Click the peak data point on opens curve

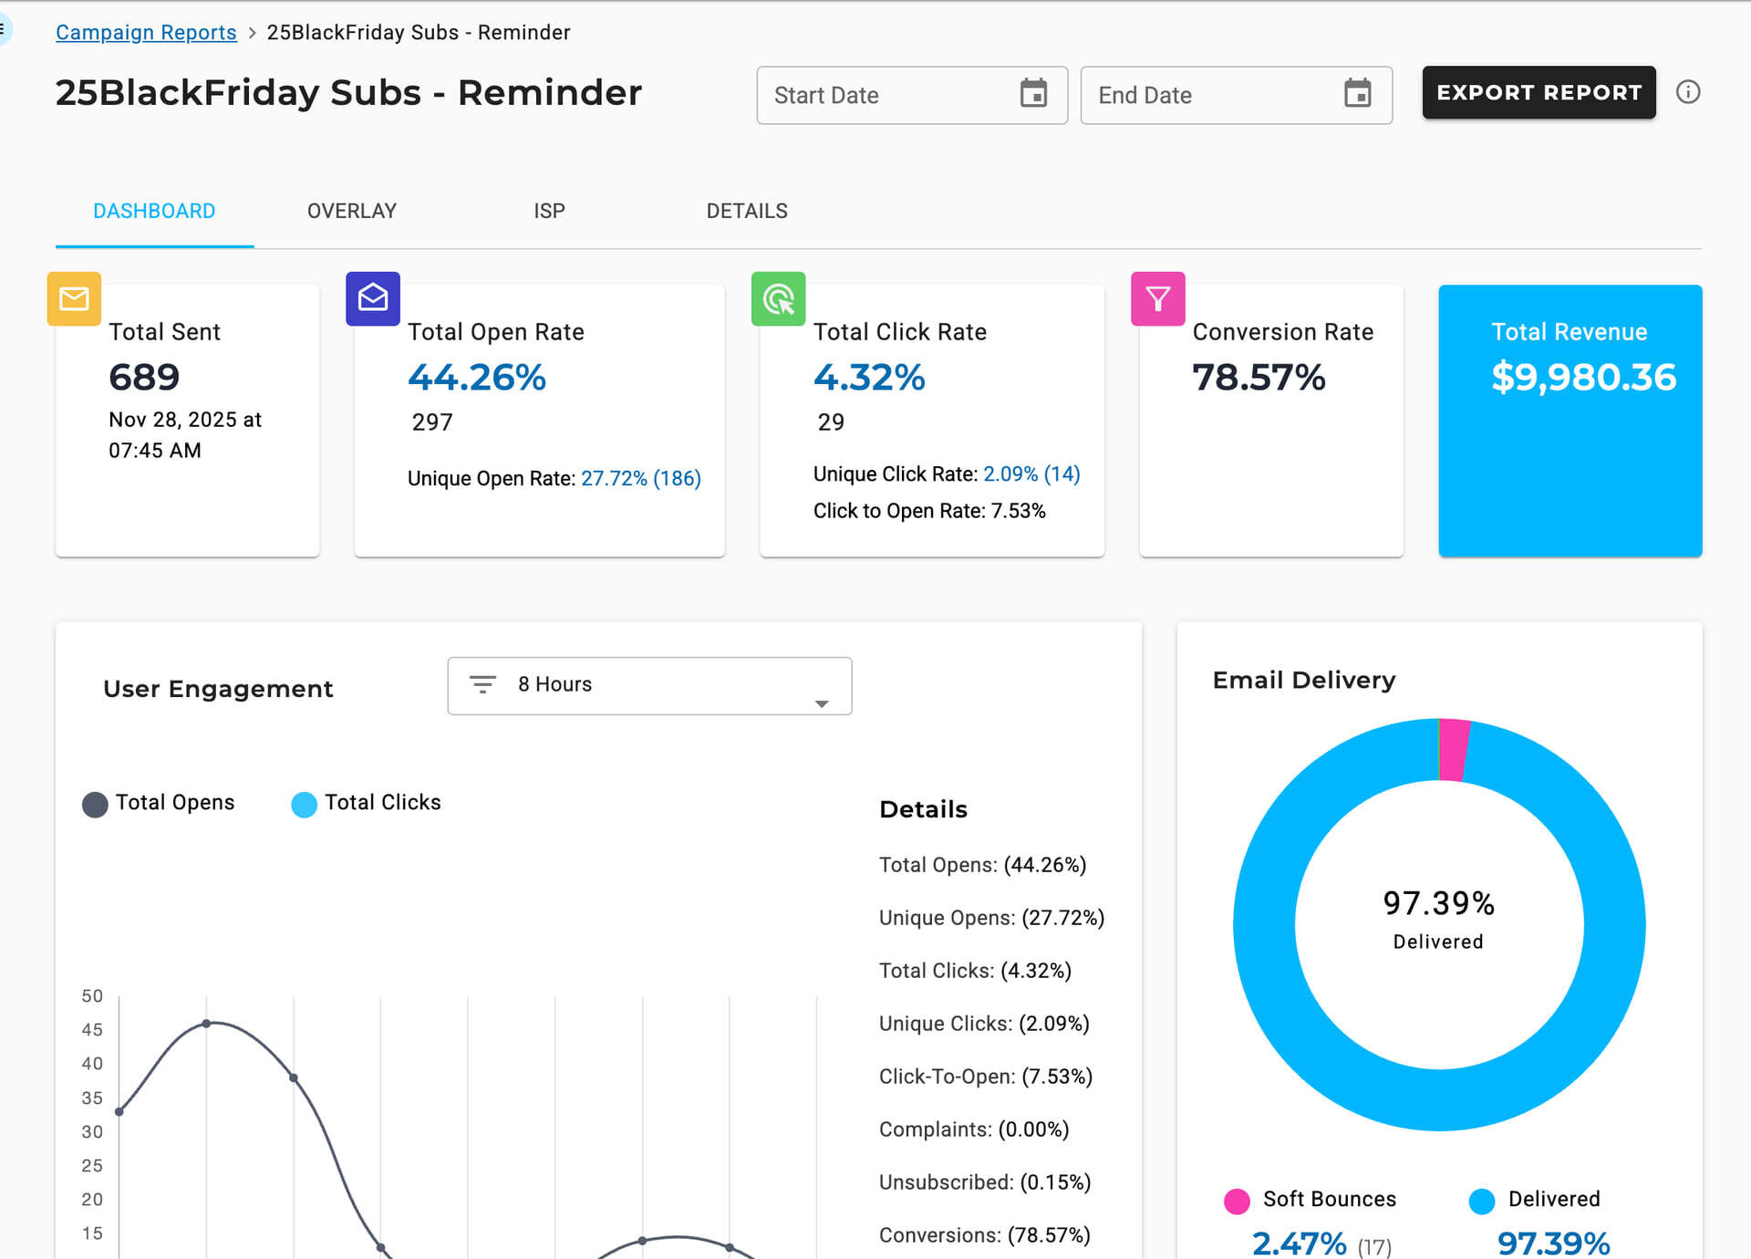[206, 1024]
